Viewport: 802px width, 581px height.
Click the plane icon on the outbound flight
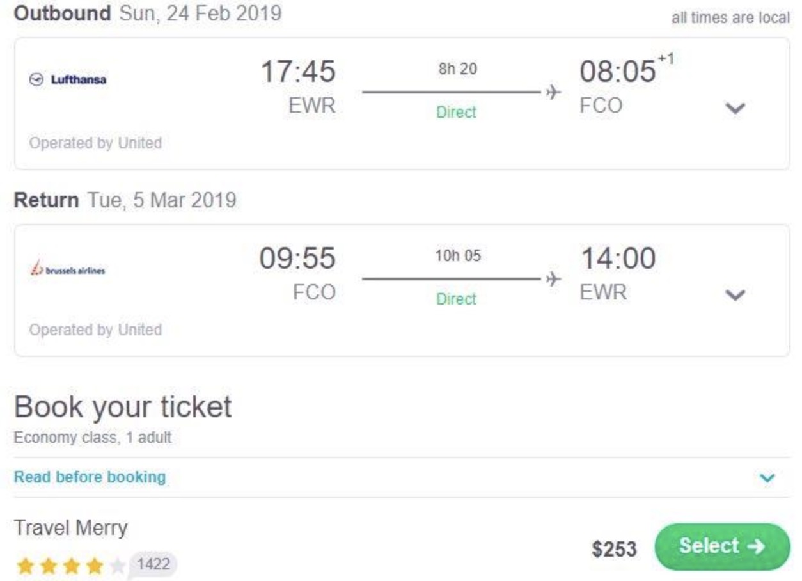553,92
